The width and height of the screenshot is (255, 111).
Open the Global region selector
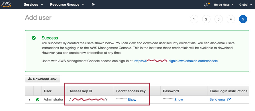[x=246, y=5]
